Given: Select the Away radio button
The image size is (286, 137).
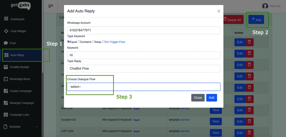Looking at the screenshot, I should coord(94,42).
